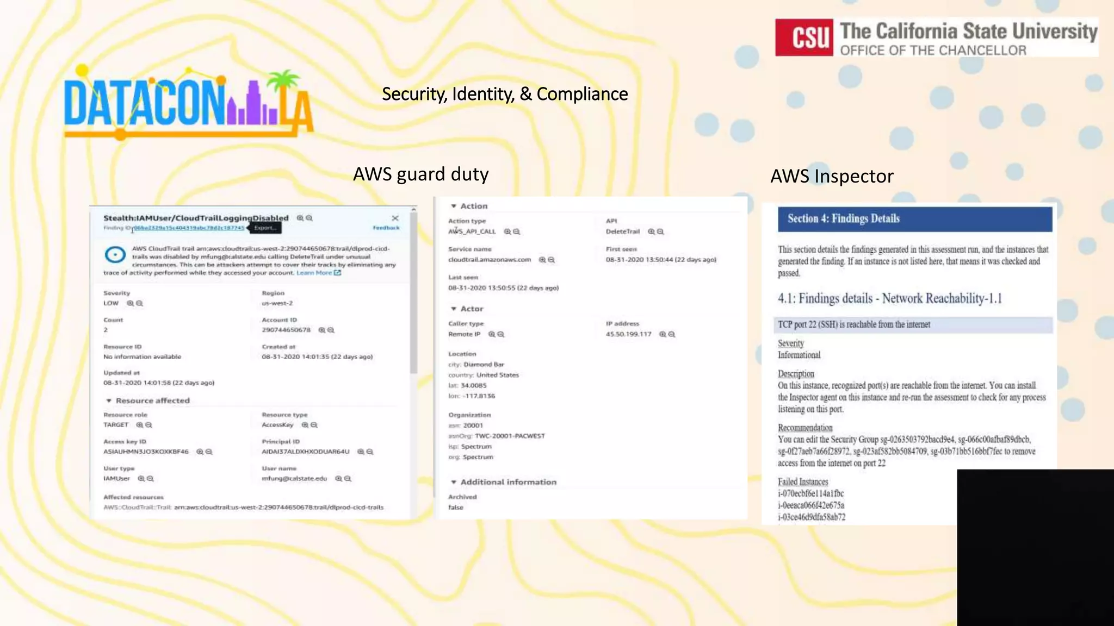Click failed instance i-0eeaca066f42e675a
The height and width of the screenshot is (626, 1114).
[811, 505]
